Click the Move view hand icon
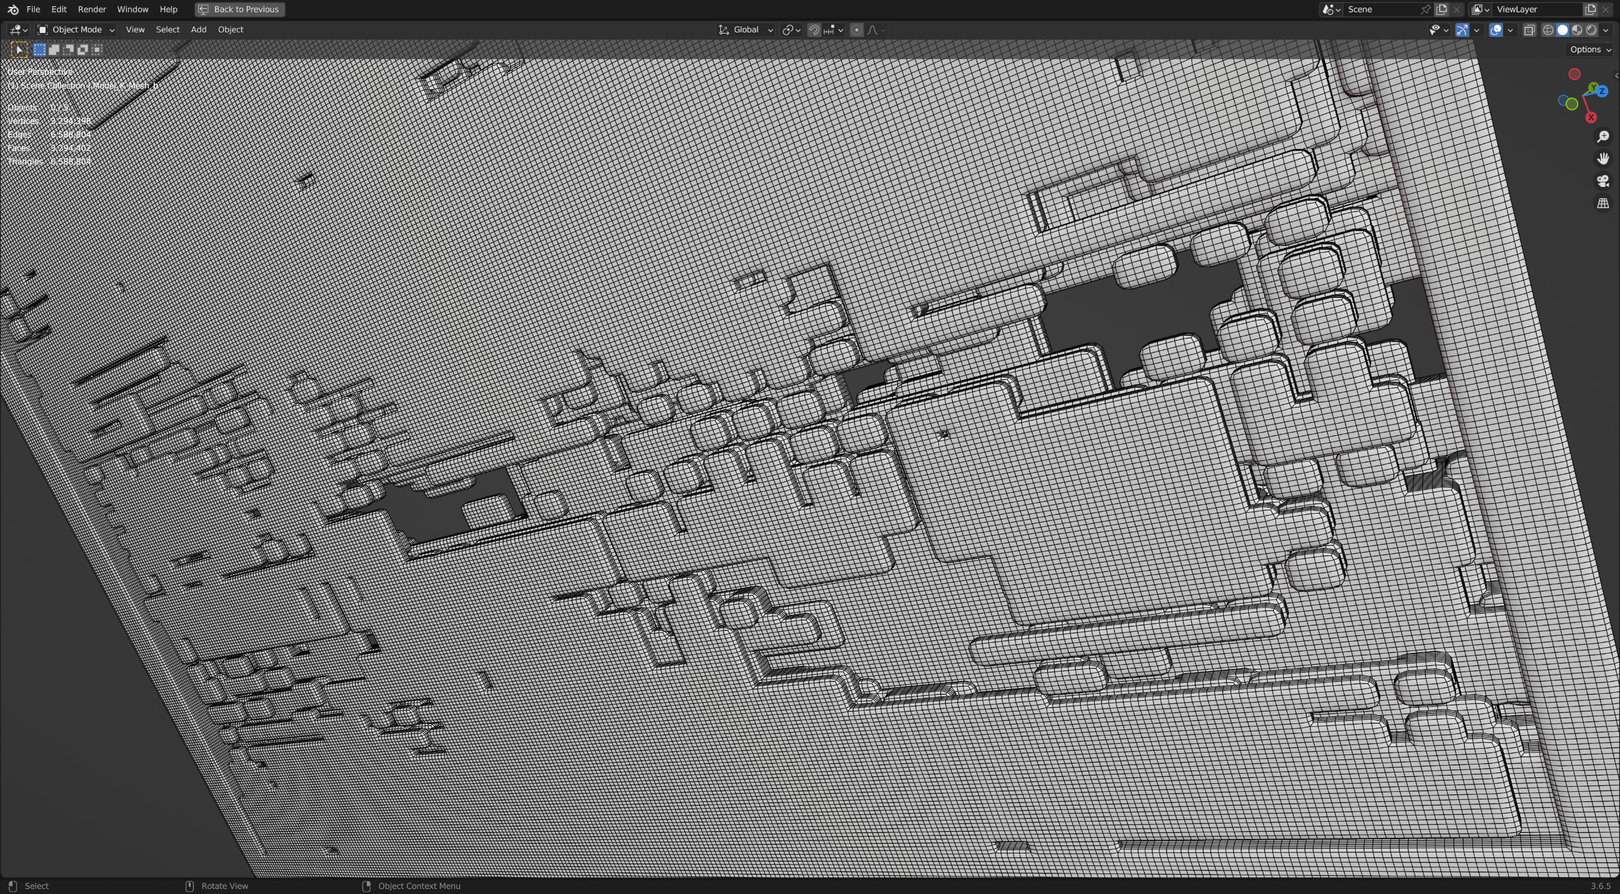1620x894 pixels. tap(1603, 159)
